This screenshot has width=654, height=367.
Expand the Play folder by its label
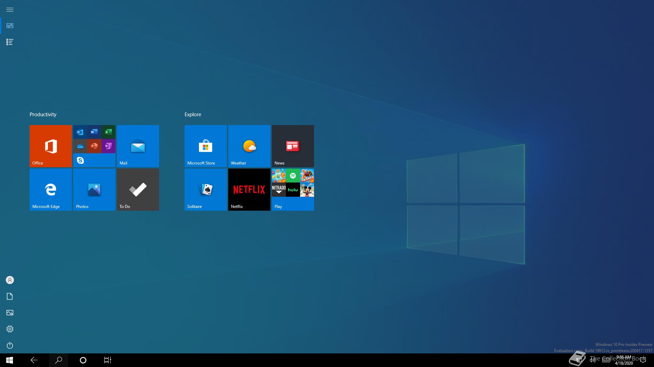point(278,206)
